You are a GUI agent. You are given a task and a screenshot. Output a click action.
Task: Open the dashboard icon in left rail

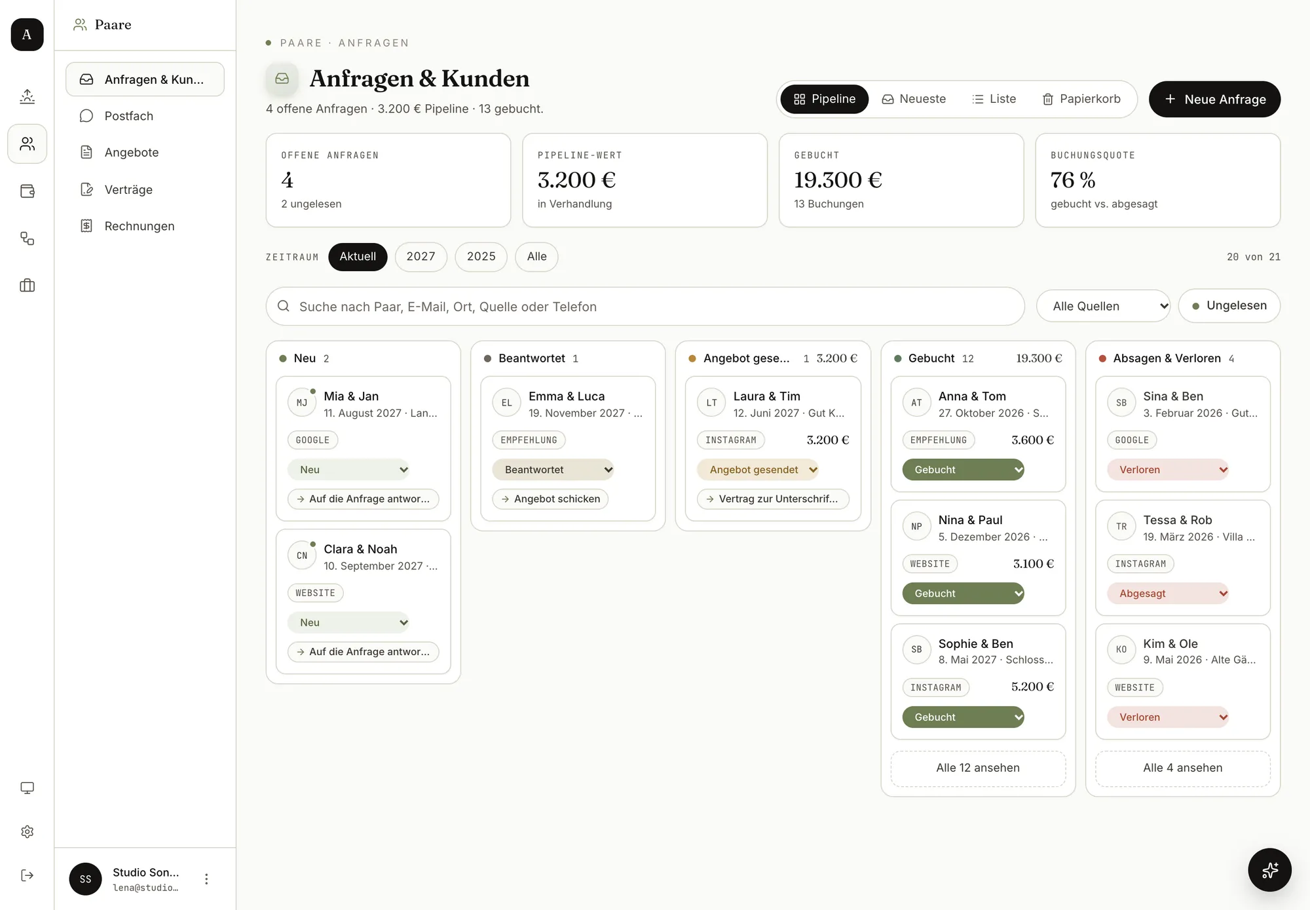[x=27, y=96]
